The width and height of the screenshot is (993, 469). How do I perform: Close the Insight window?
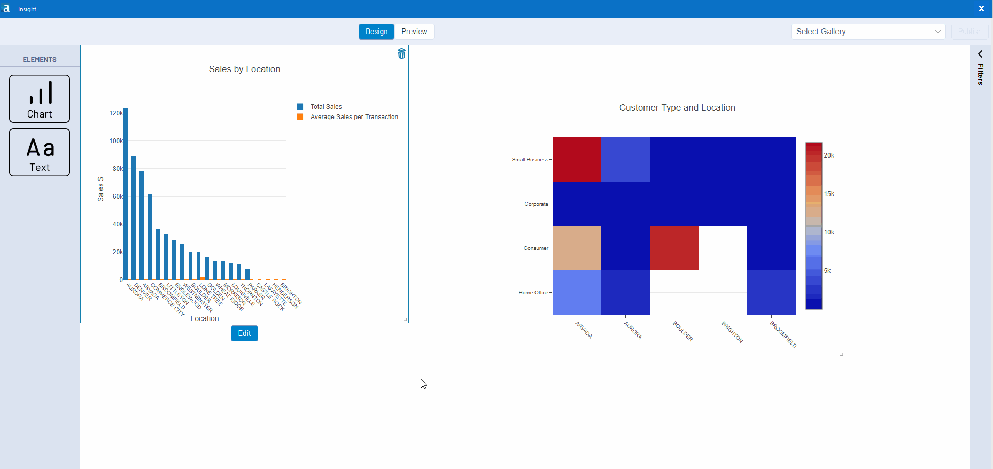pos(981,9)
